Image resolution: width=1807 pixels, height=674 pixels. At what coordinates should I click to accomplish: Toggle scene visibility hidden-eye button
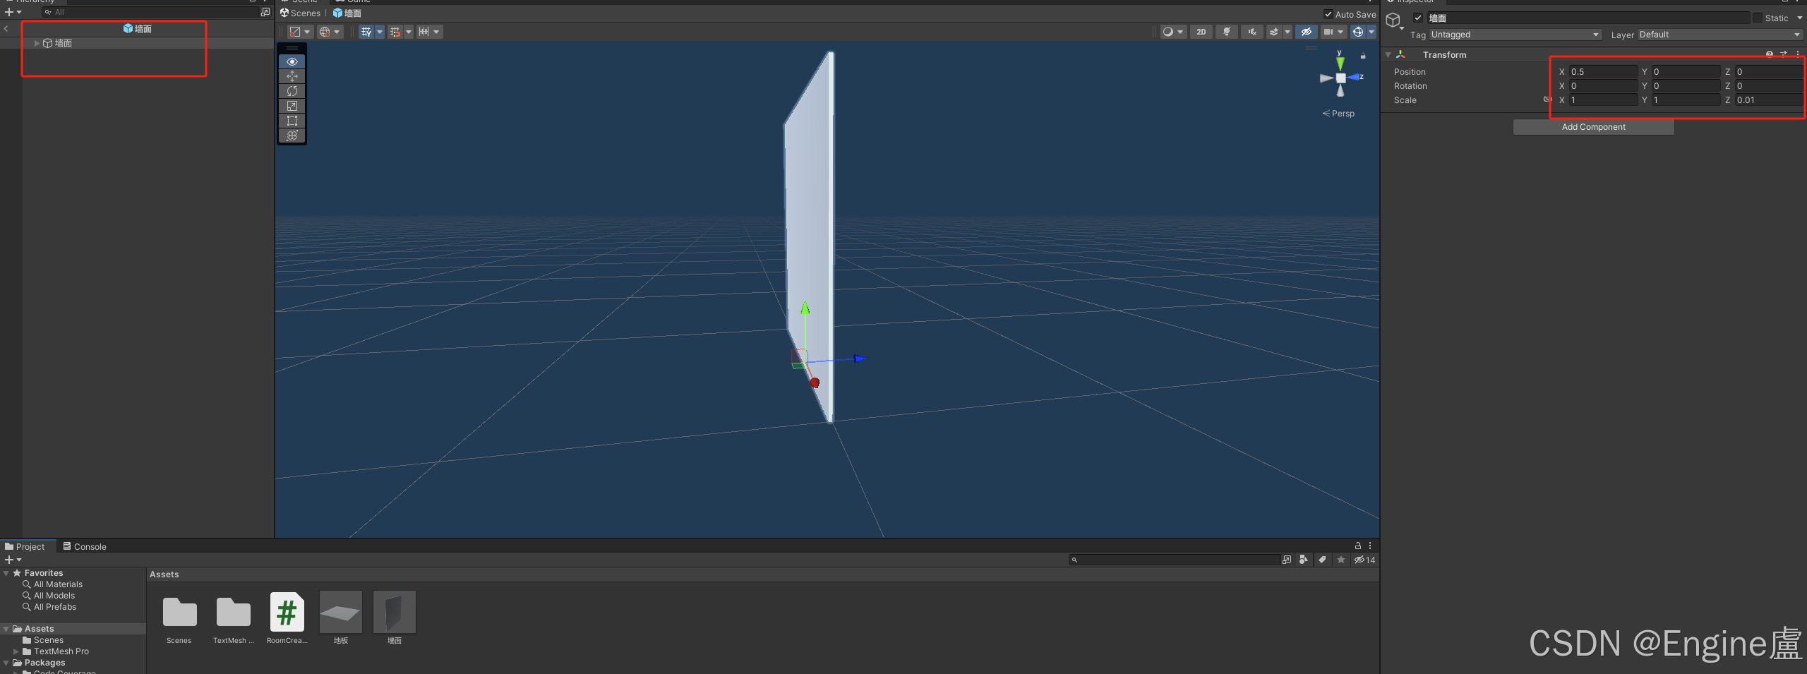point(1307,32)
